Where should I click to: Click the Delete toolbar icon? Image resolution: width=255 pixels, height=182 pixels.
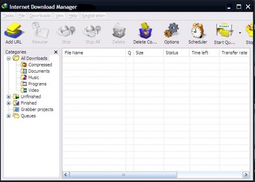pyautogui.click(x=119, y=31)
